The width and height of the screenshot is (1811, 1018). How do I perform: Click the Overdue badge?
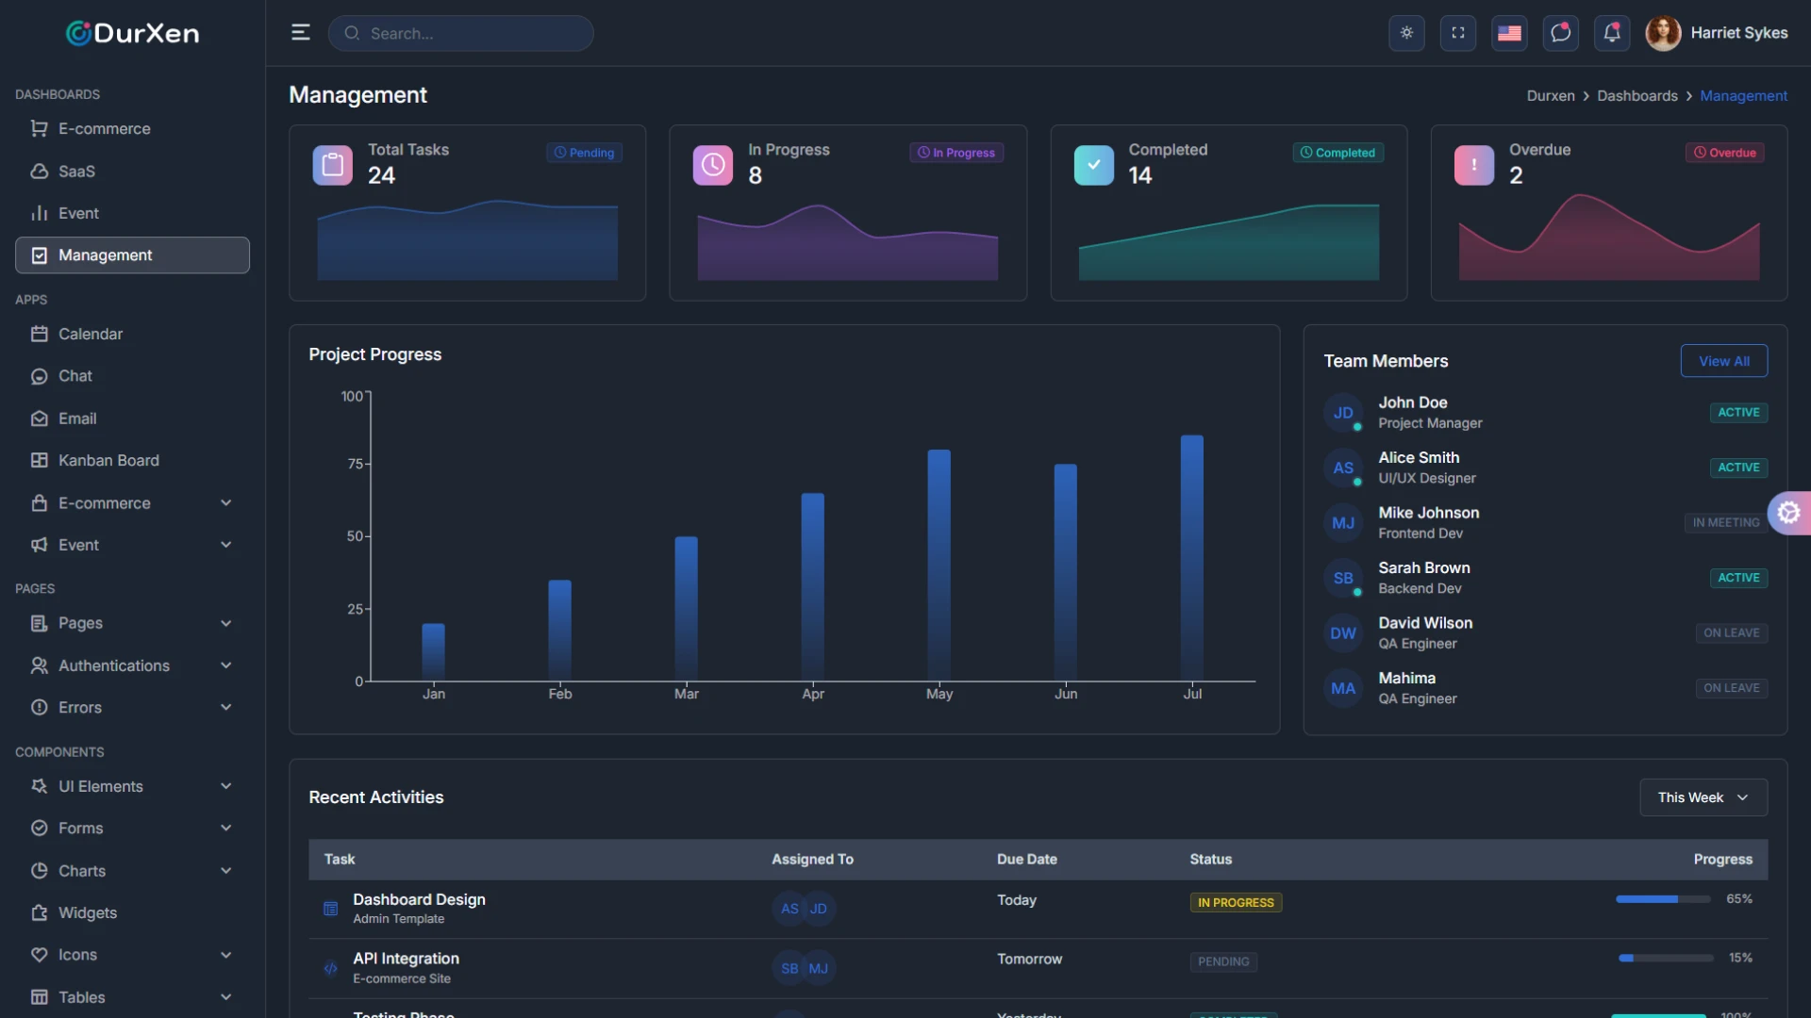(x=1725, y=153)
